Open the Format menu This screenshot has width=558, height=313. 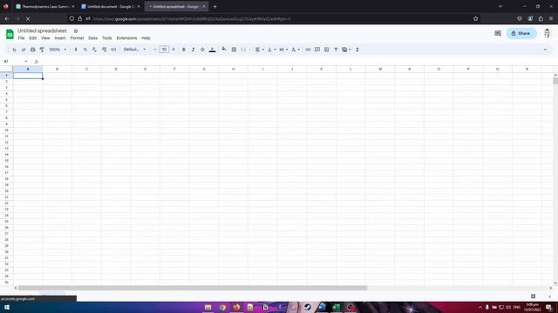[77, 38]
